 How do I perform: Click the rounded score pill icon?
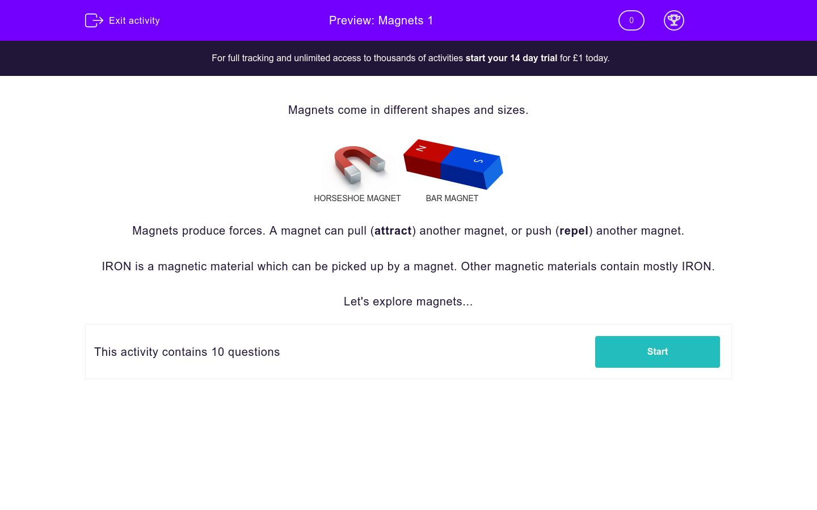[631, 20]
